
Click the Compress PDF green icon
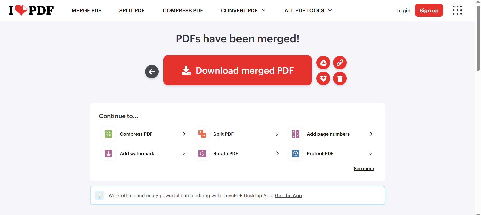coord(109,134)
